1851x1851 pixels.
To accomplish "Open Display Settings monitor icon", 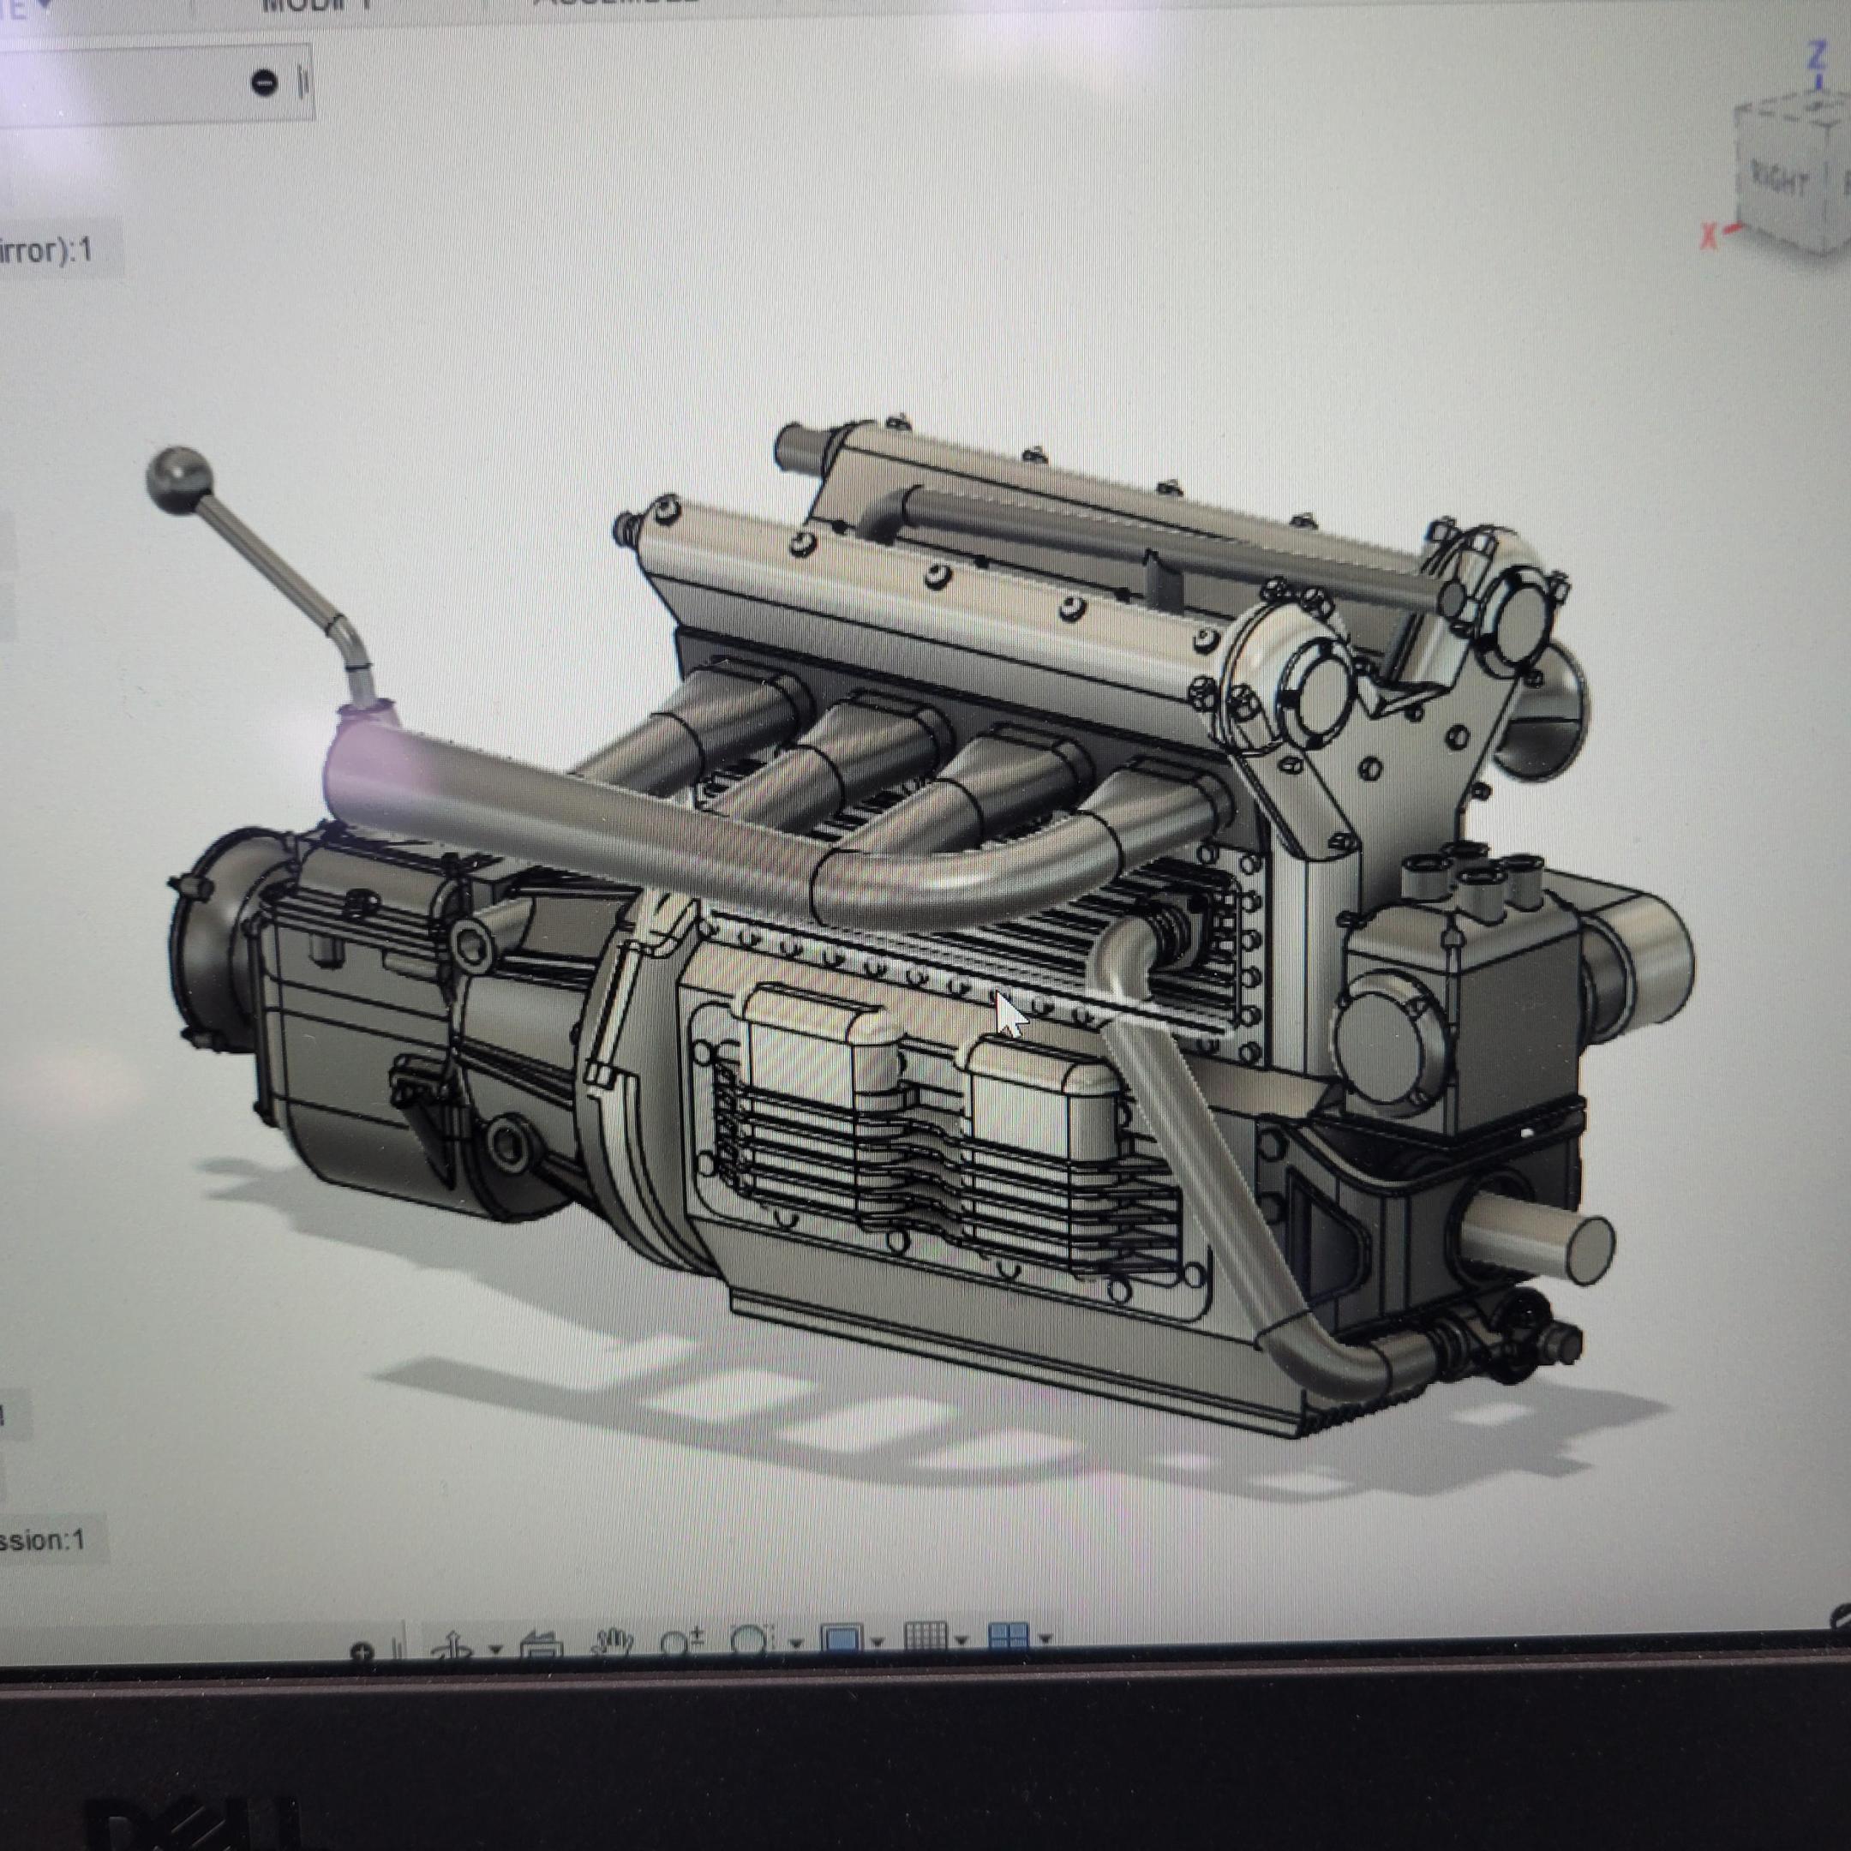I will [x=842, y=1639].
